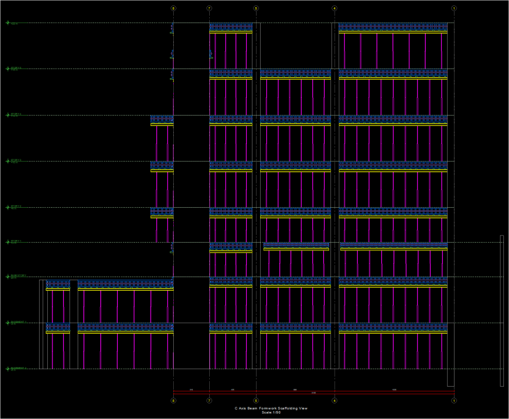Viewport: 509px width, 419px height.
Task: Select grid bubble 8 at the top
Action: click(x=173, y=8)
